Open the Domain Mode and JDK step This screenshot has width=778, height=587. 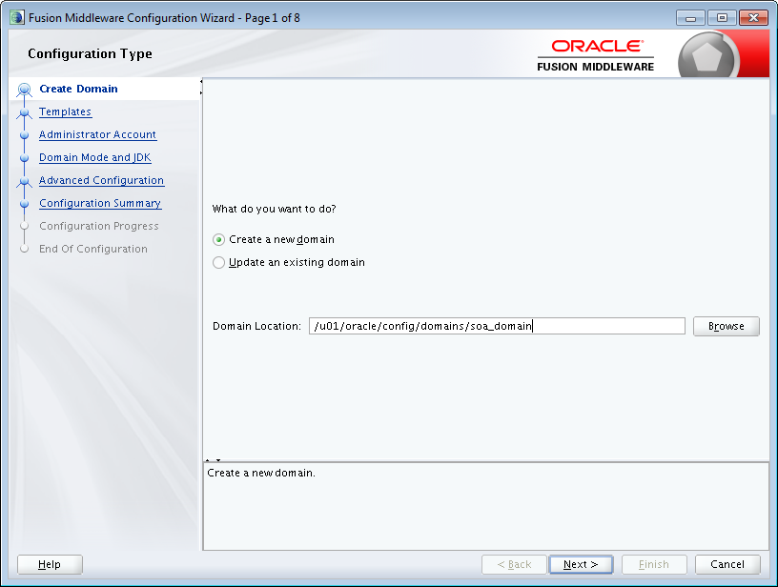(x=94, y=157)
